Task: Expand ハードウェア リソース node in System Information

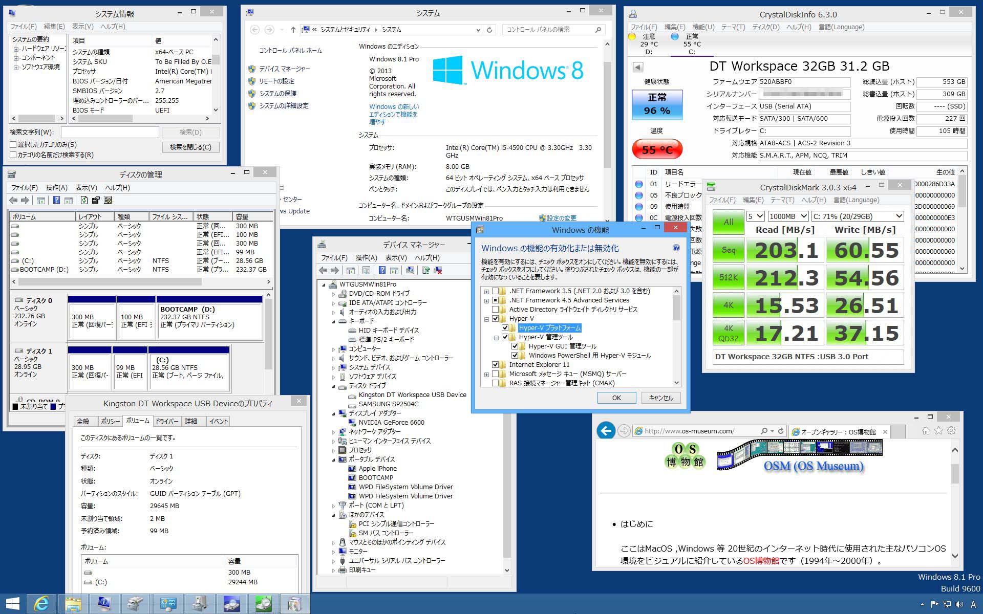Action: (16, 49)
